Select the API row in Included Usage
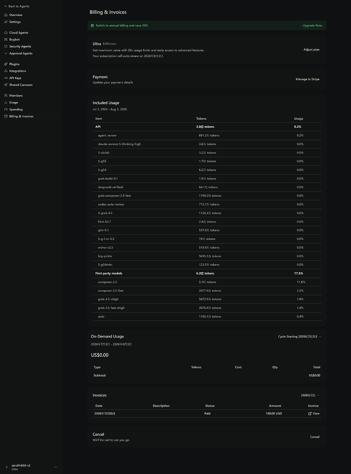The width and height of the screenshot is (351, 474). click(x=207, y=127)
